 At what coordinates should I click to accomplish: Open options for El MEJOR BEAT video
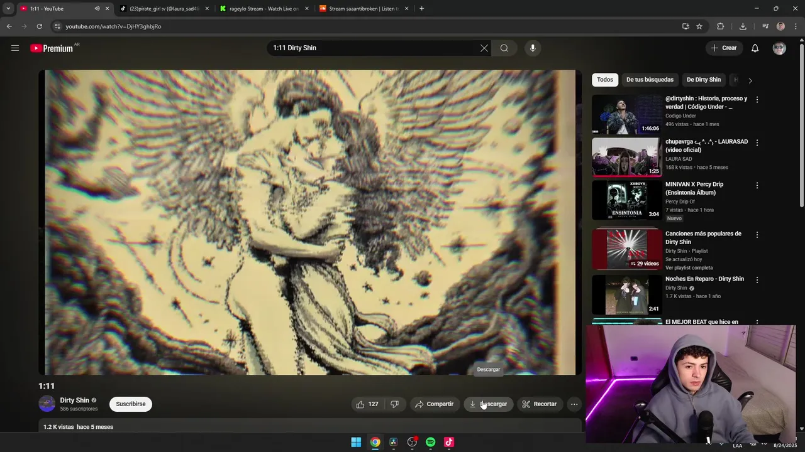tap(757, 323)
